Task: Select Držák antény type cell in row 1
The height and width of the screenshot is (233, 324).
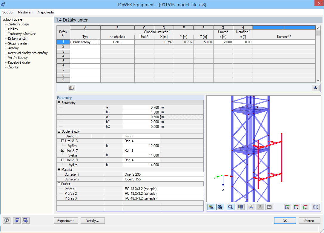Action: (x=85, y=42)
